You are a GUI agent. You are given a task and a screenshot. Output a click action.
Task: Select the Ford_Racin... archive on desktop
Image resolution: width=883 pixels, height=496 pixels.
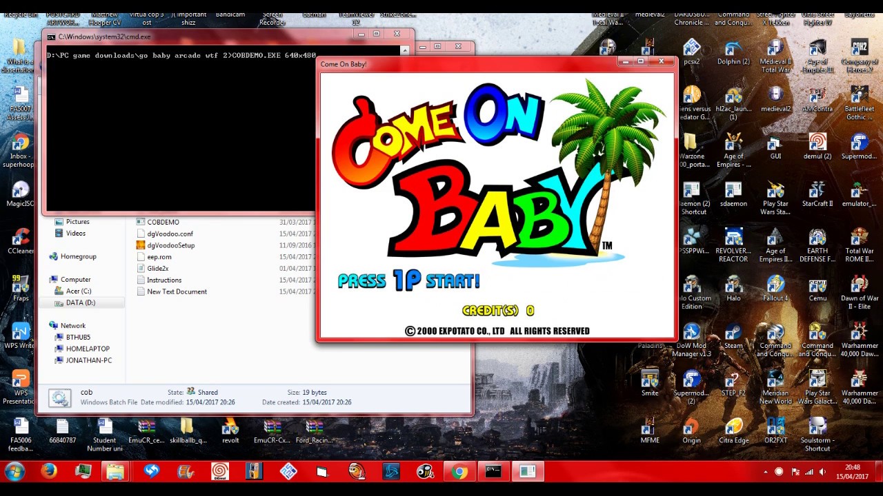[x=314, y=431]
